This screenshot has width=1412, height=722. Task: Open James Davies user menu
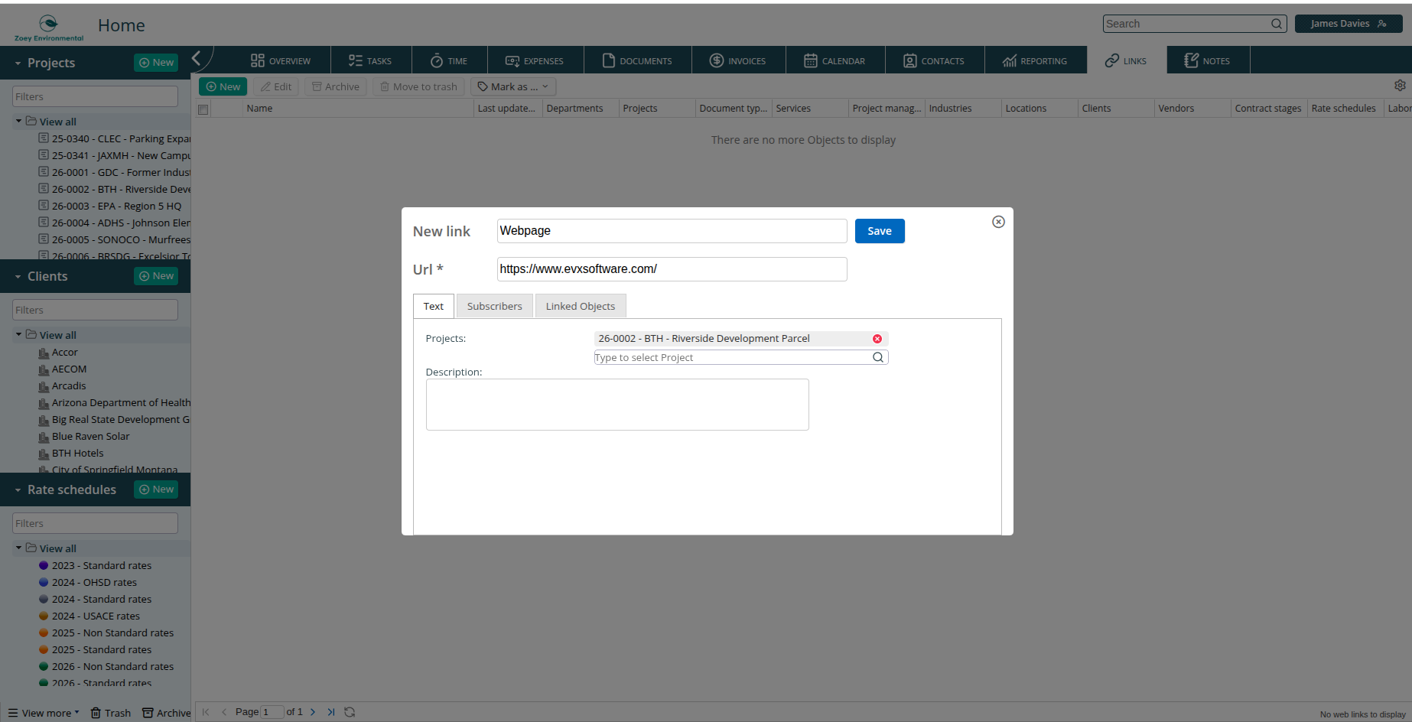tap(1349, 24)
